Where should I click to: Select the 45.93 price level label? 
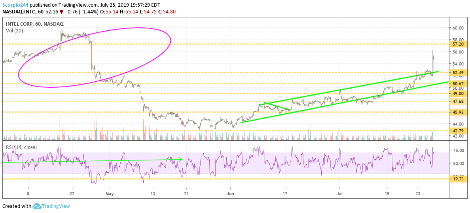pyautogui.click(x=458, y=112)
